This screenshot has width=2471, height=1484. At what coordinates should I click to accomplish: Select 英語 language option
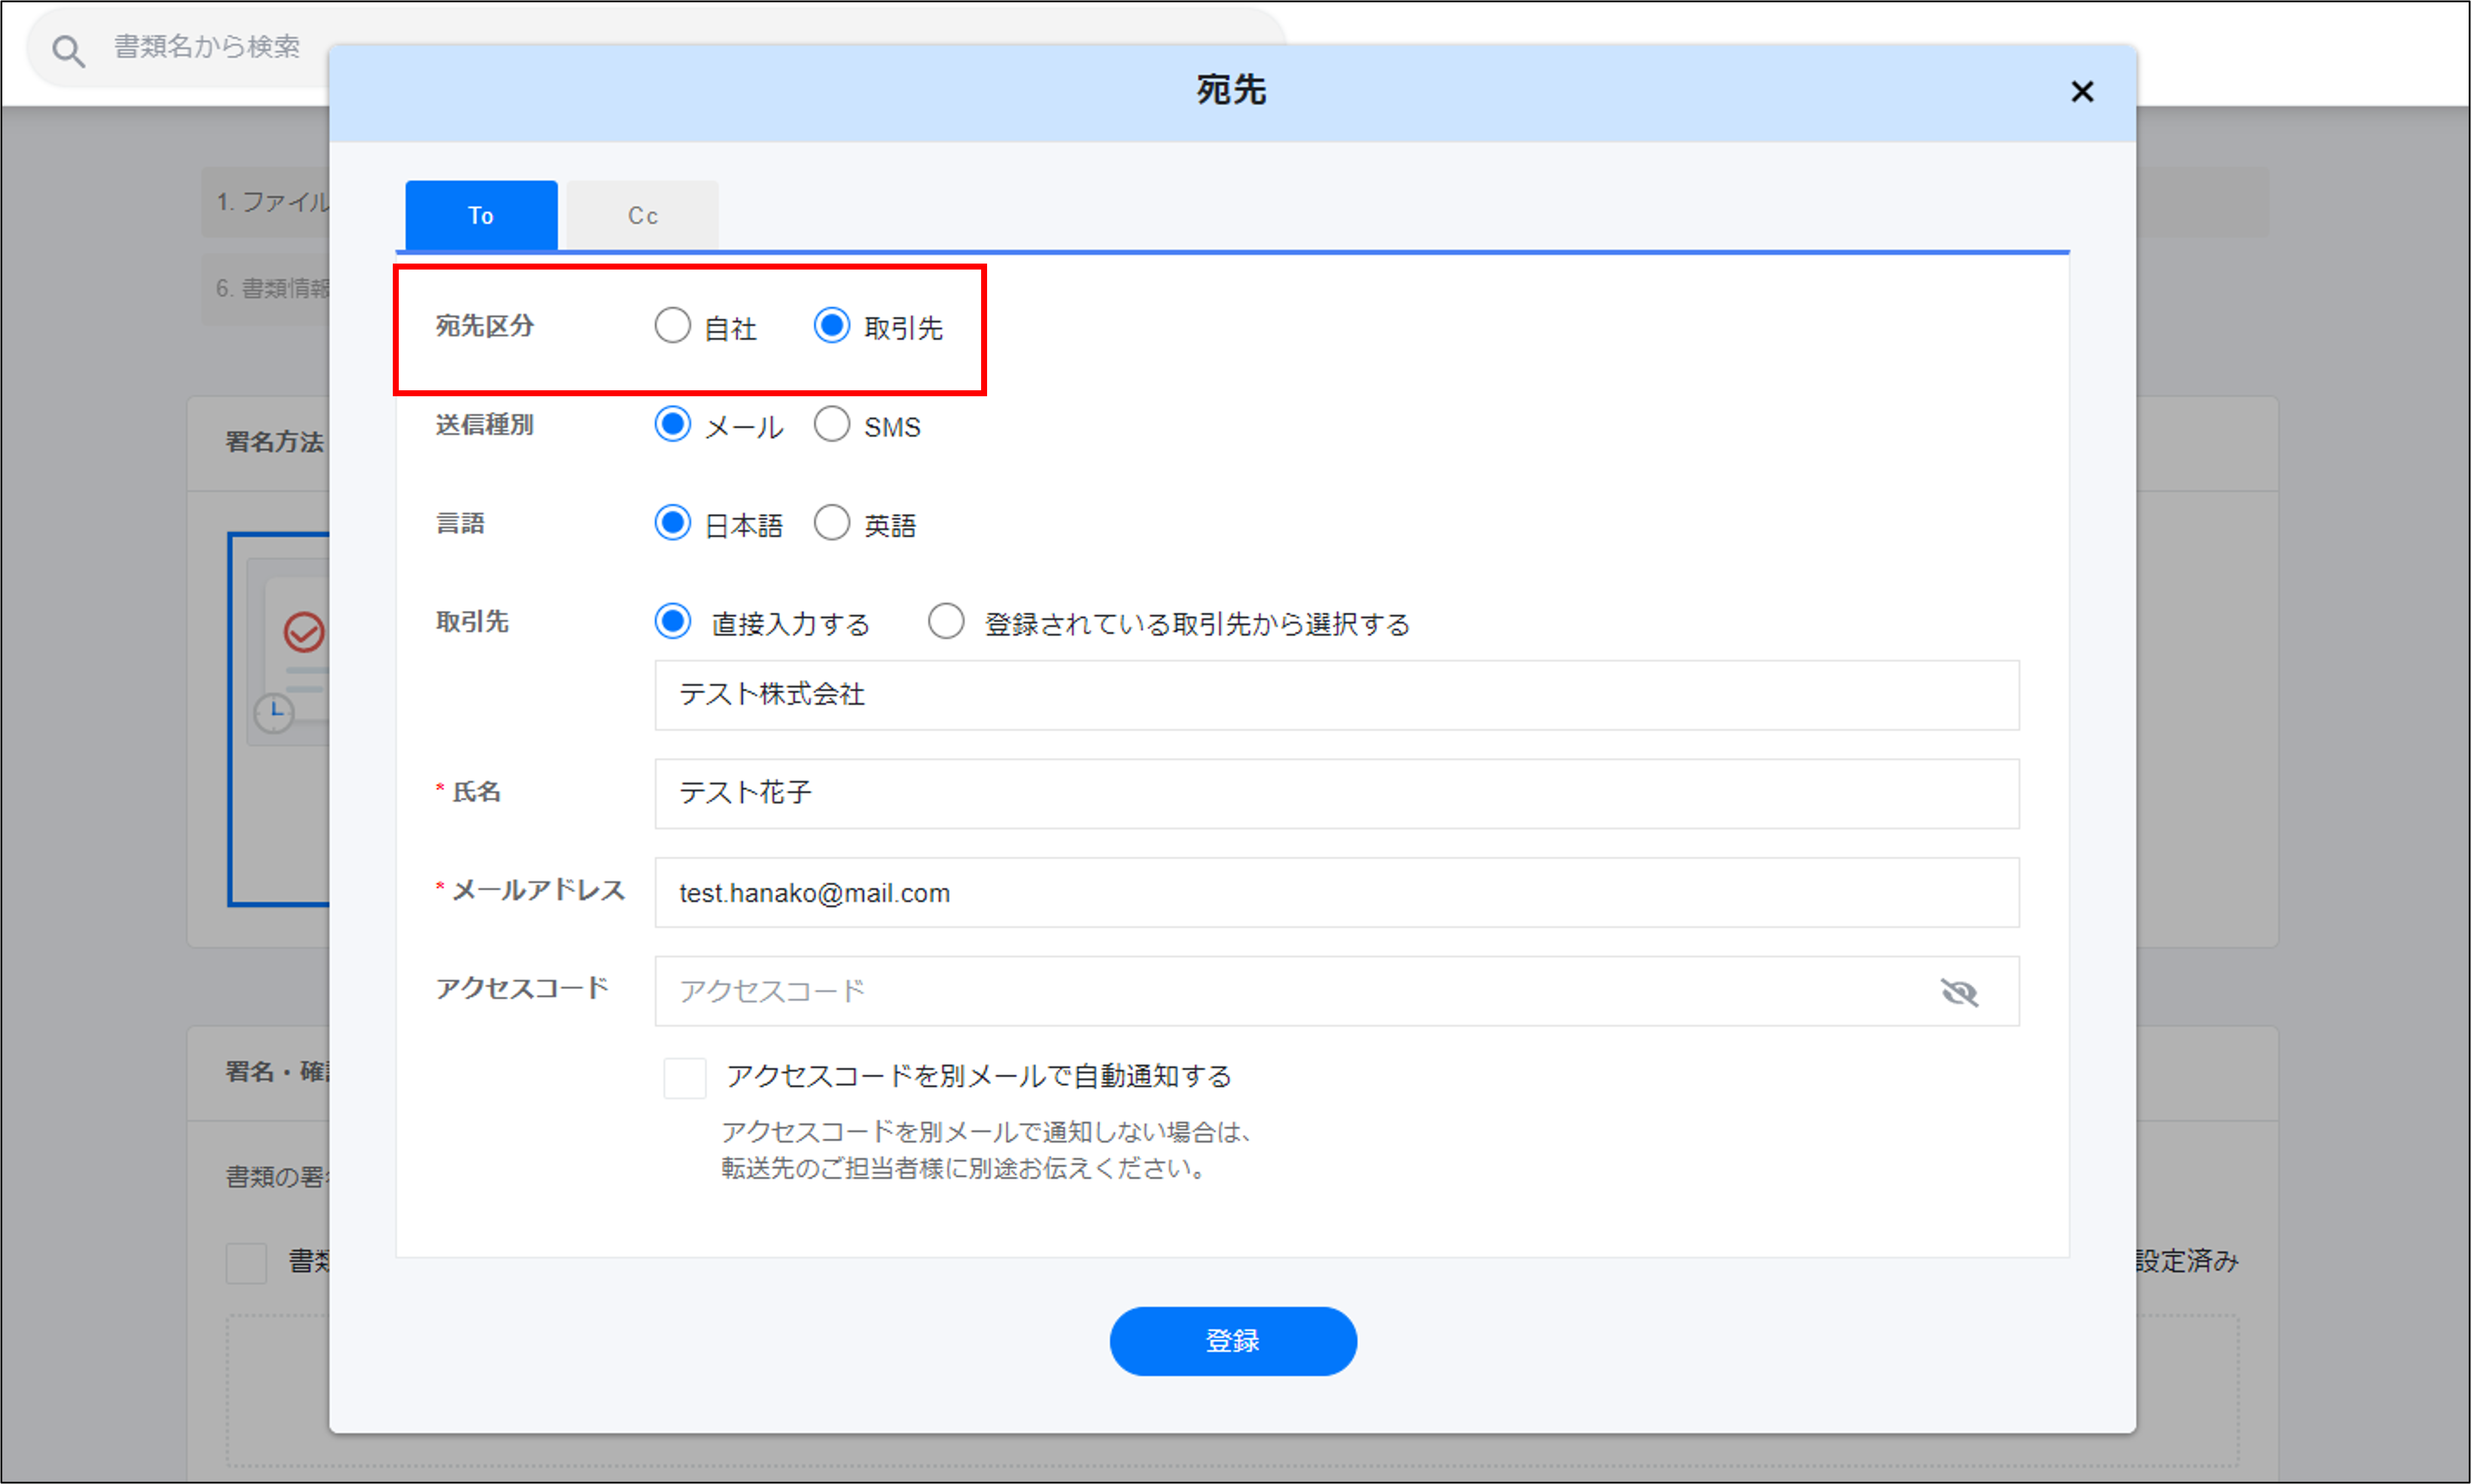(831, 523)
